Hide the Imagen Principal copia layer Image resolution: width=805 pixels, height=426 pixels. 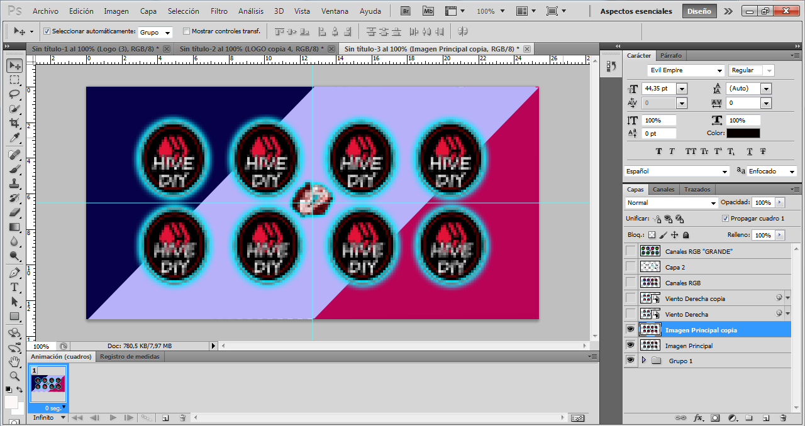click(x=630, y=330)
